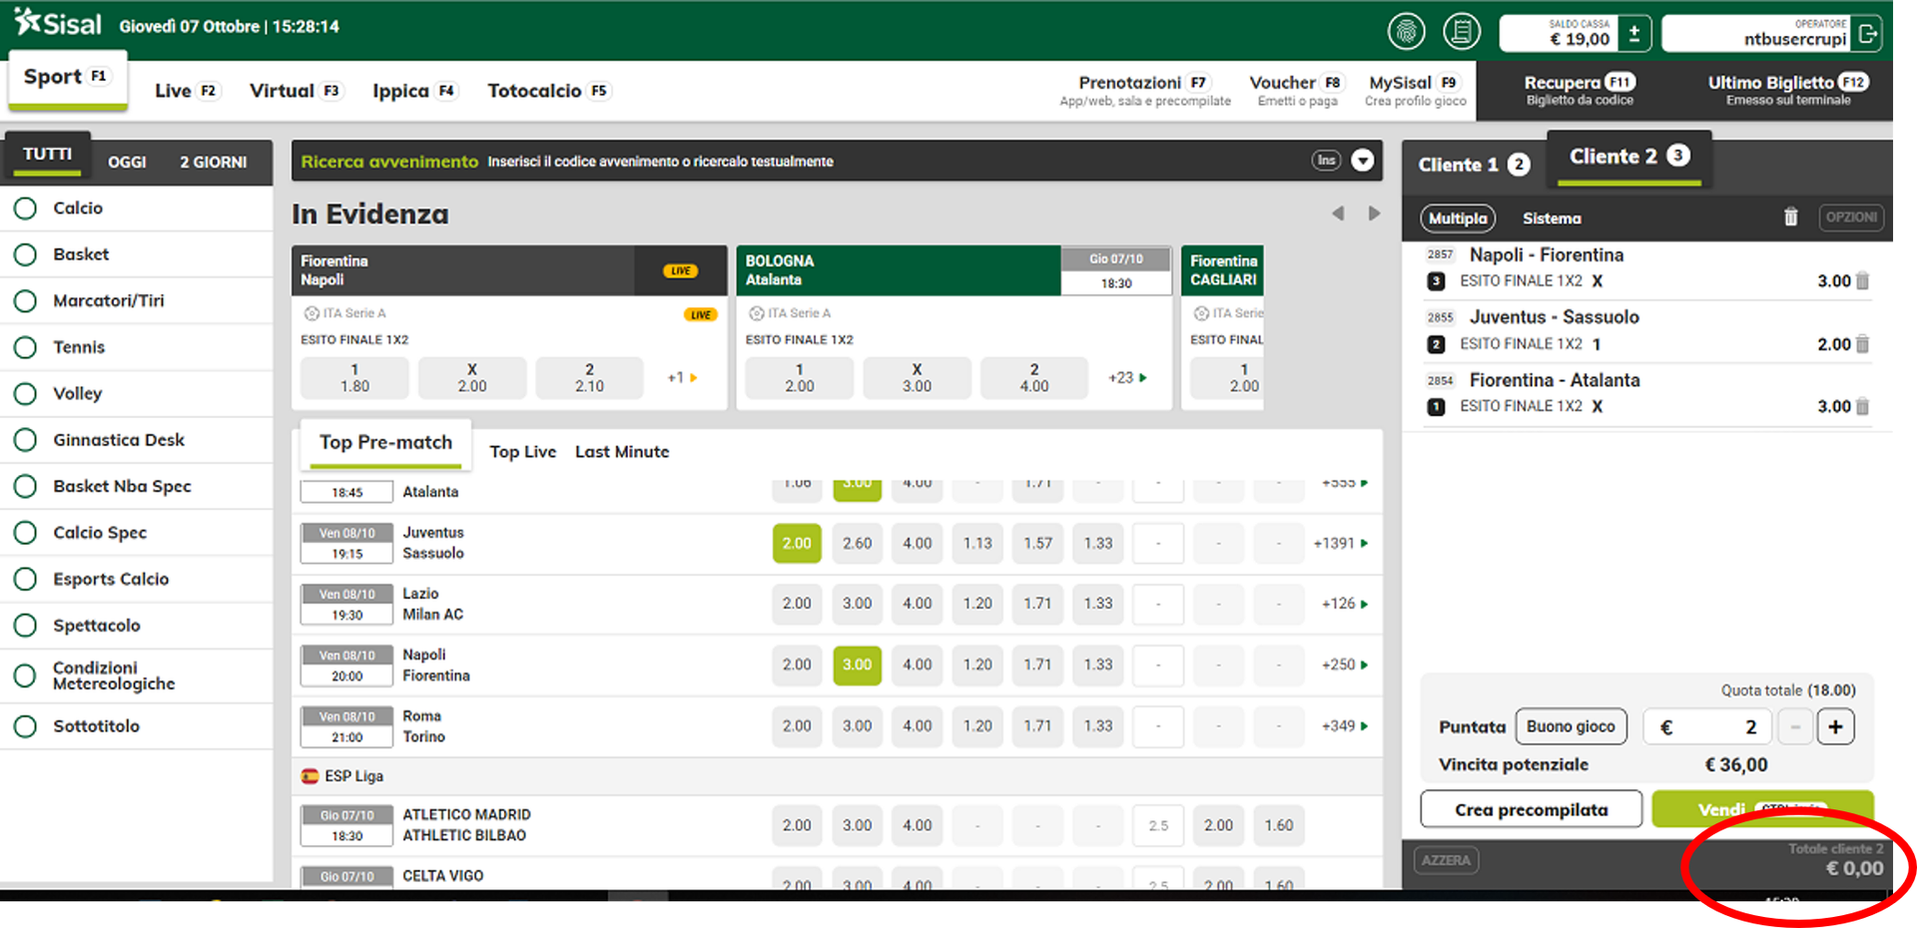Select the Basket sport radio
Screen dimensions: 1917x928
[25, 254]
